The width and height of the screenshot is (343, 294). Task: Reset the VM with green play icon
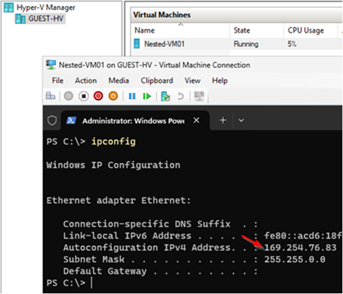[x=147, y=96]
